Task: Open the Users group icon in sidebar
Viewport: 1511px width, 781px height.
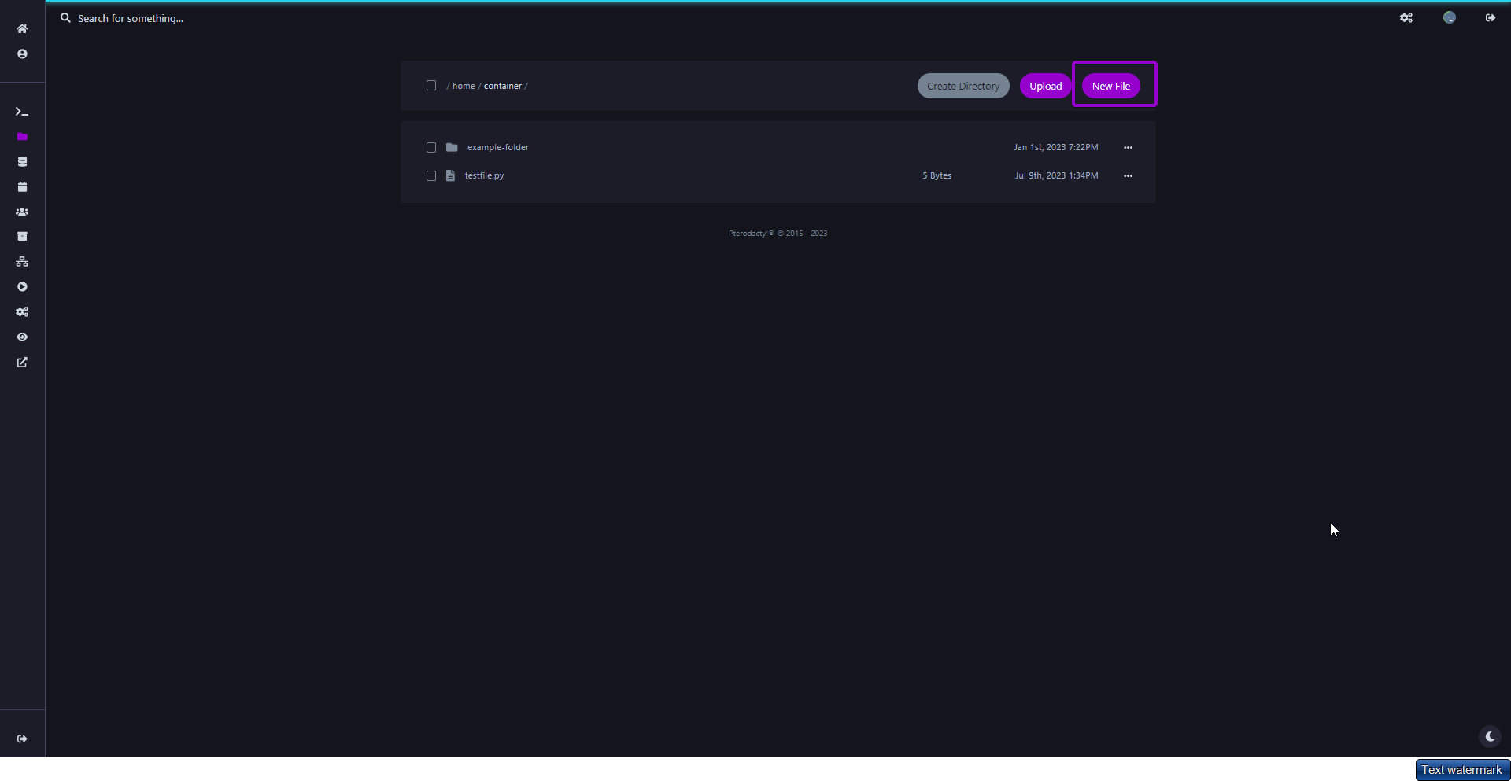Action: 22,212
